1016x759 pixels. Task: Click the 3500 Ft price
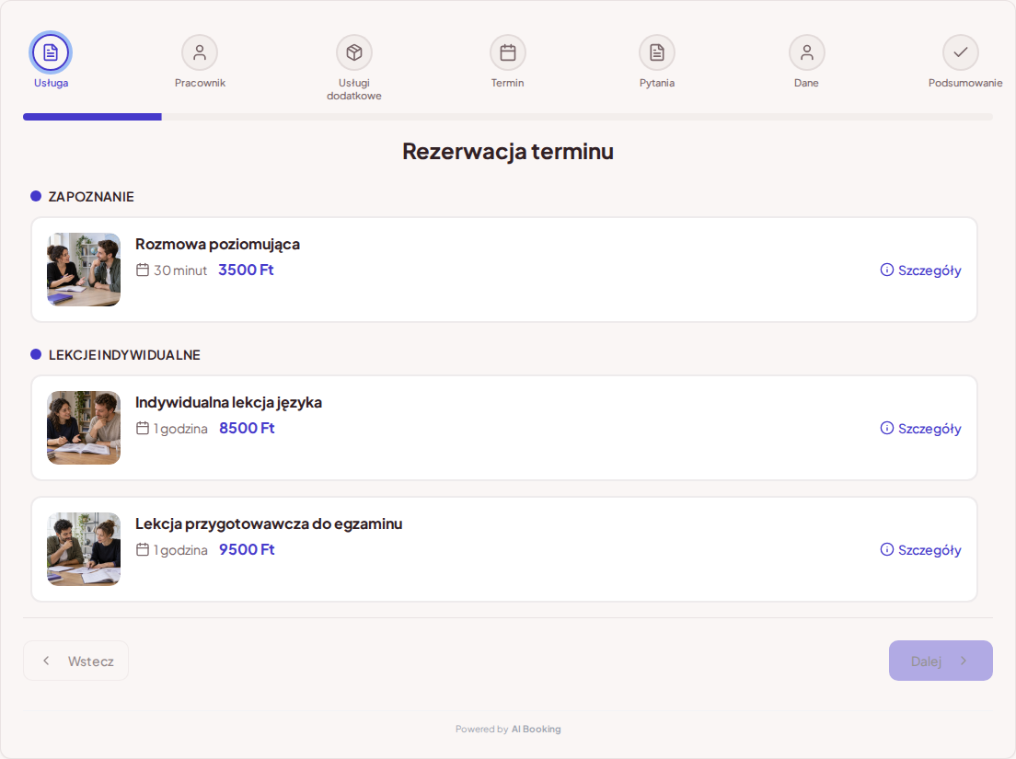(246, 270)
